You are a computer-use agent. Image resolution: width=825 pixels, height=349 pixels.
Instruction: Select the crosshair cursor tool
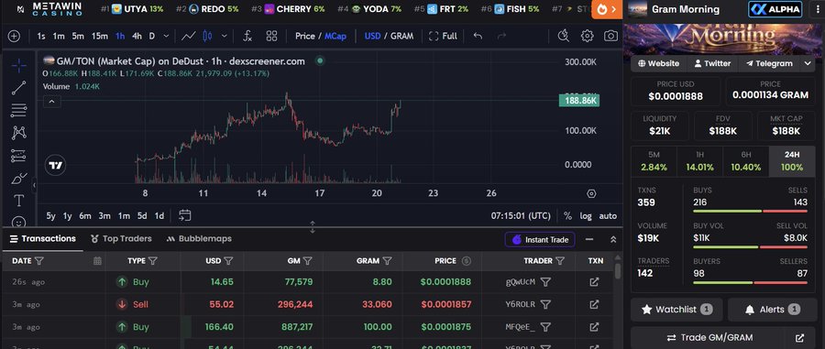click(x=19, y=66)
